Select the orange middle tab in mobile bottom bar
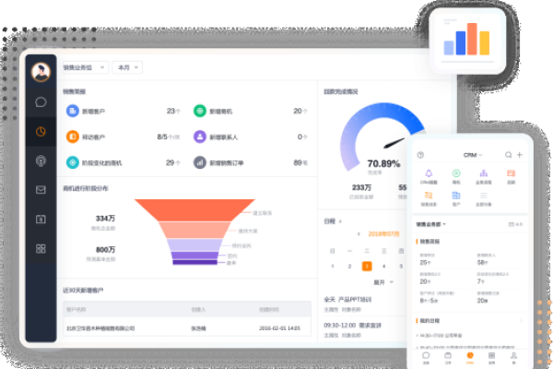 coord(470,355)
